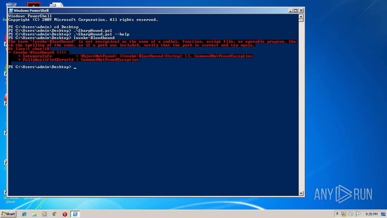387x218 pixels.
Task: Launch Windows Media Player from taskbar
Action: 44,214
